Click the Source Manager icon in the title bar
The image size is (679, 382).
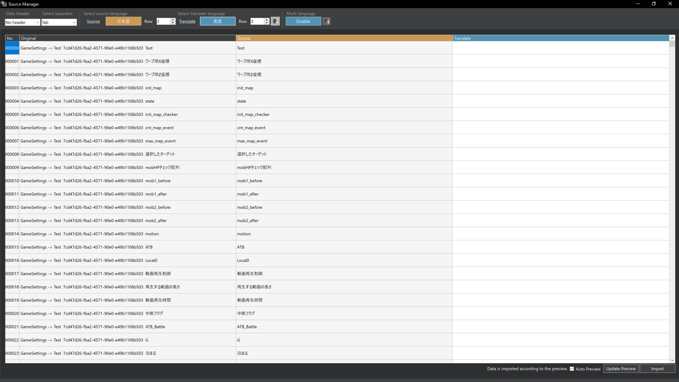pos(4,4)
